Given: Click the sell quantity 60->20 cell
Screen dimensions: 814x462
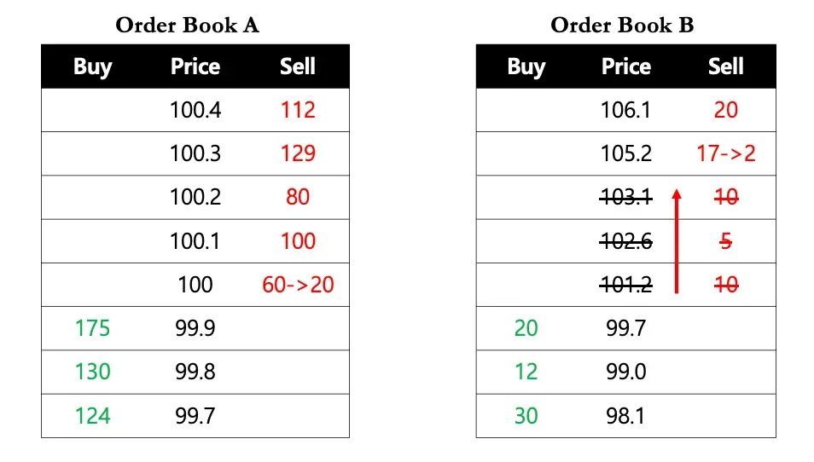Looking at the screenshot, I should 298,285.
